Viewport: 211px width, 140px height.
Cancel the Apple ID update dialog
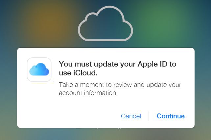click(x=131, y=116)
